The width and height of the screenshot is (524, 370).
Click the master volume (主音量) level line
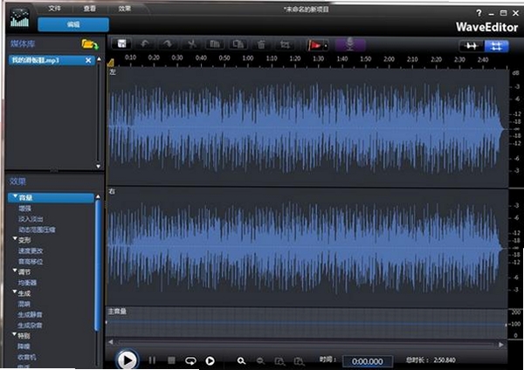pyautogui.click(x=307, y=323)
